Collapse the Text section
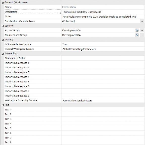 pos(3,105)
